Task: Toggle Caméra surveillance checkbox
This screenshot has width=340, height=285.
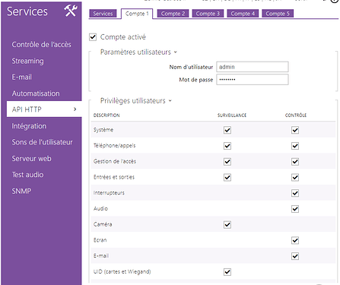Action: [x=227, y=225]
